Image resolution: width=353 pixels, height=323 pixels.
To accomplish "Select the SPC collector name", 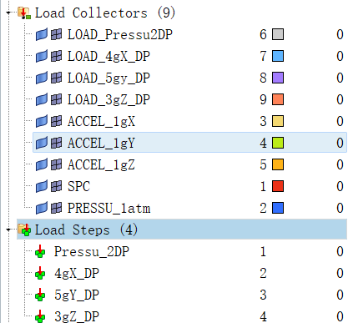I will [78, 186].
